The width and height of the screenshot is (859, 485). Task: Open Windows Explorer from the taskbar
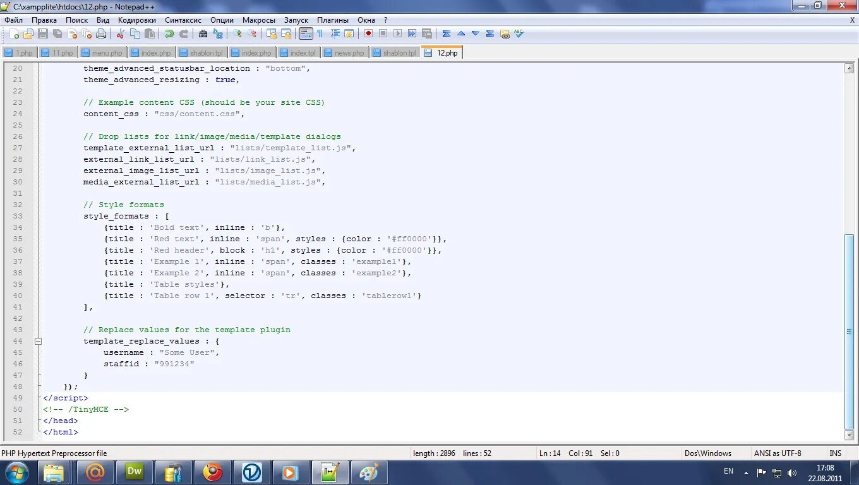pos(54,472)
